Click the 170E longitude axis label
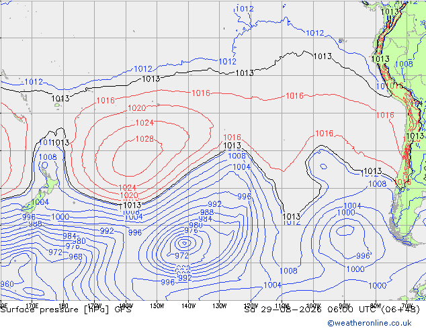This screenshot has width=426, height=329. 32,306
